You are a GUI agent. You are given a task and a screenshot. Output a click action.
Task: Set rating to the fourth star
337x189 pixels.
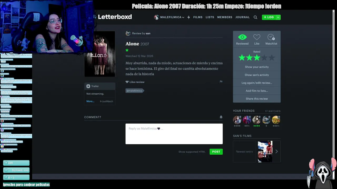point(264,58)
